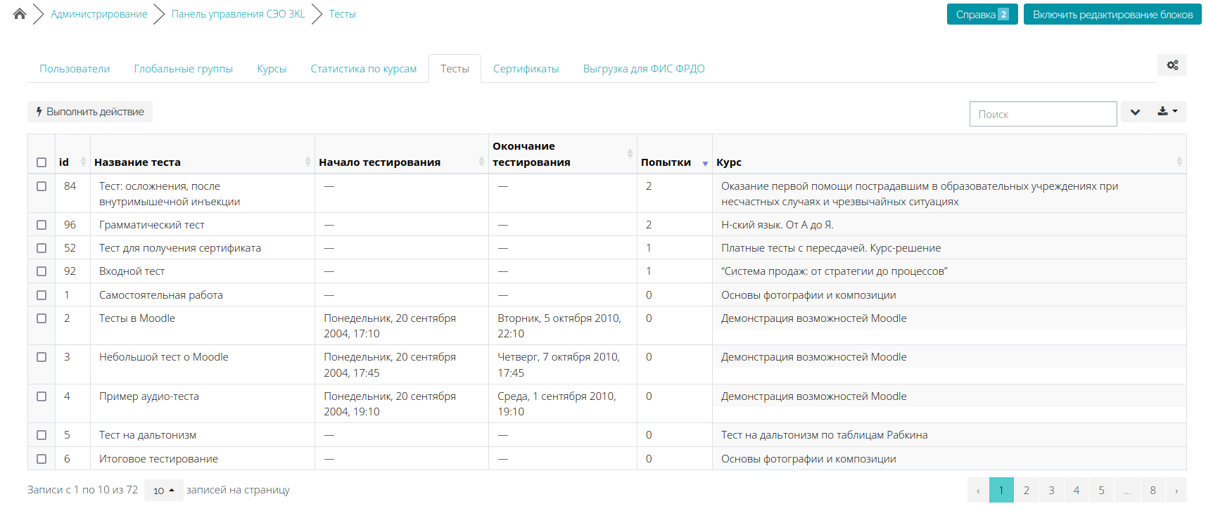Open the export download dropdown icon

pos(1167,112)
